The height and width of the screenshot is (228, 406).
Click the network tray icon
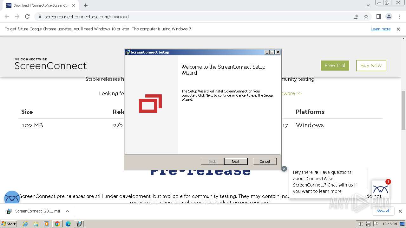pos(368,224)
